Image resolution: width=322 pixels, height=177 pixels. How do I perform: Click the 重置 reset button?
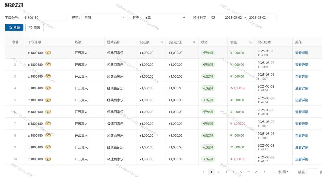pos(34,27)
